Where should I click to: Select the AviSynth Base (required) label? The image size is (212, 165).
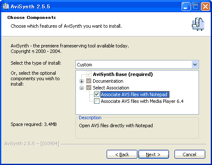pos(123,74)
